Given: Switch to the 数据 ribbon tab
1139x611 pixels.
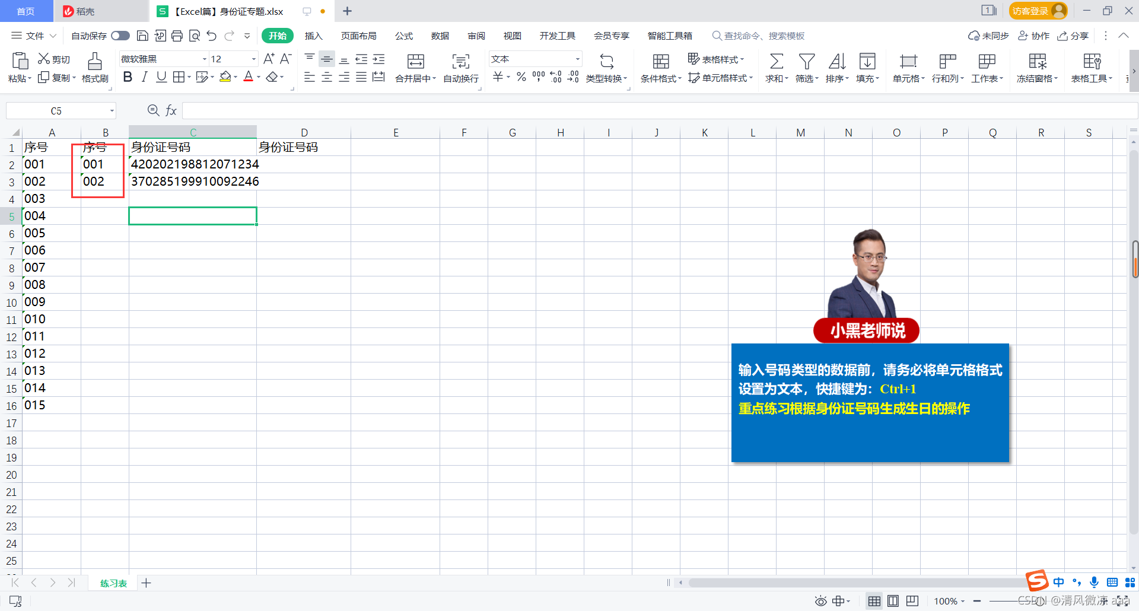Looking at the screenshot, I should 440,36.
